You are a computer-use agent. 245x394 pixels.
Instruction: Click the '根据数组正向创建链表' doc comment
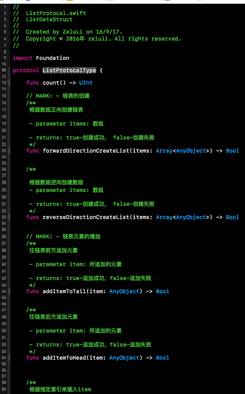pyautogui.click(x=56, y=110)
